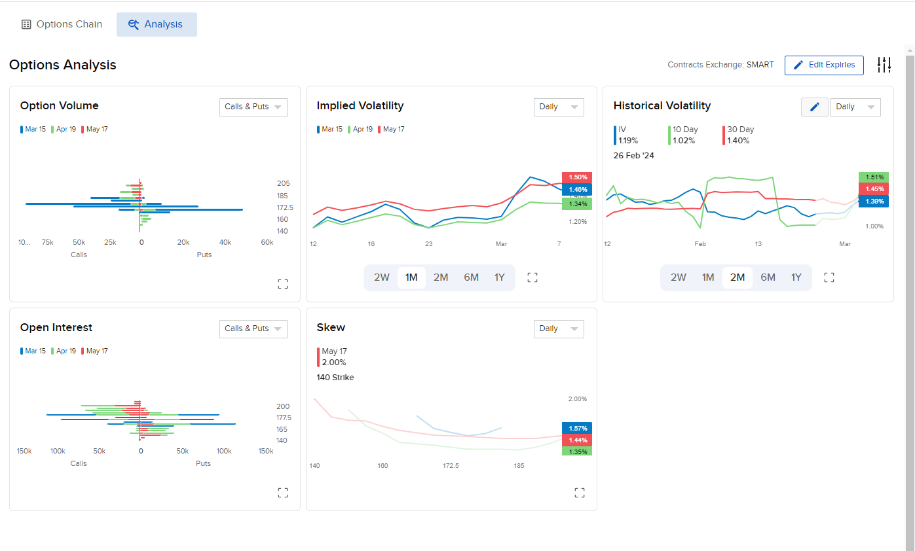The width and height of the screenshot is (915, 551).
Task: Click the Option Volume title
Action: 60,105
